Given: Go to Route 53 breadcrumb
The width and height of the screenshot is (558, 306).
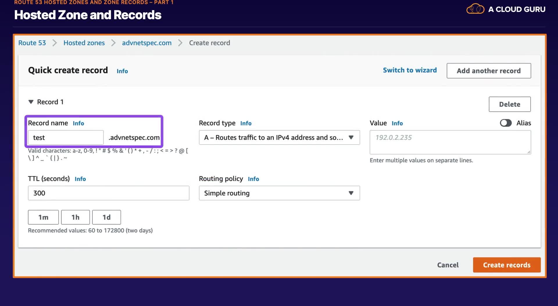Looking at the screenshot, I should pyautogui.click(x=32, y=43).
